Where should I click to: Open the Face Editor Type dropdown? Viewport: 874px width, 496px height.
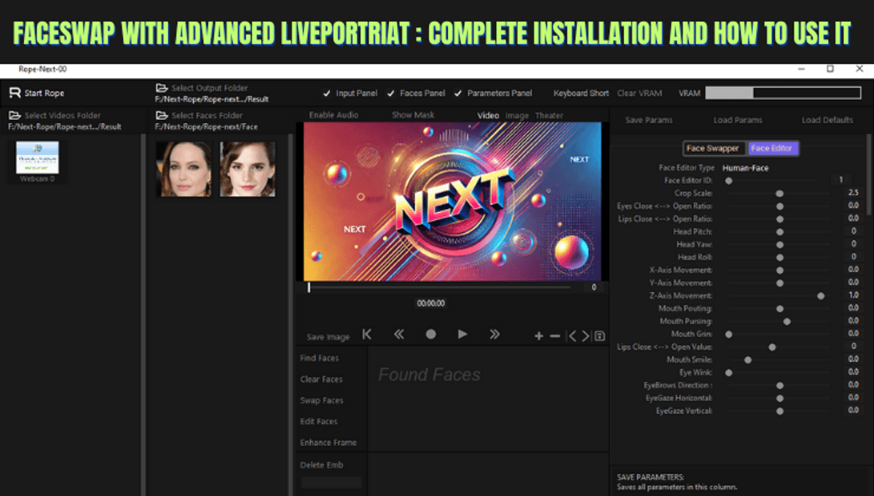click(x=745, y=168)
